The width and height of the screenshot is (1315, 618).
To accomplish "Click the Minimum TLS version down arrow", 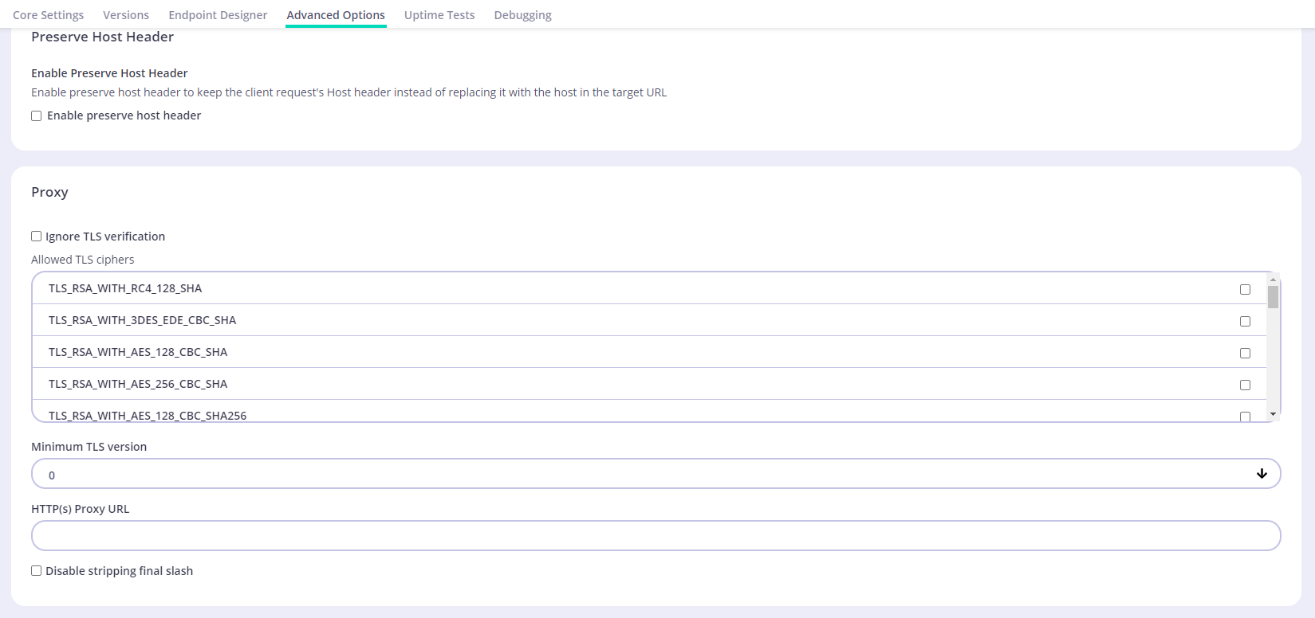I will coord(1262,474).
